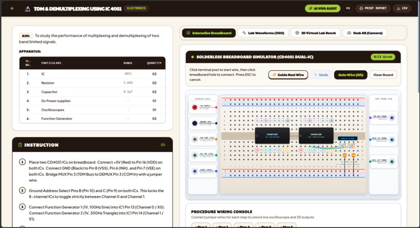Click the 'Dc Power supplies' row
Screen dimensions: 420x228
click(x=92, y=101)
